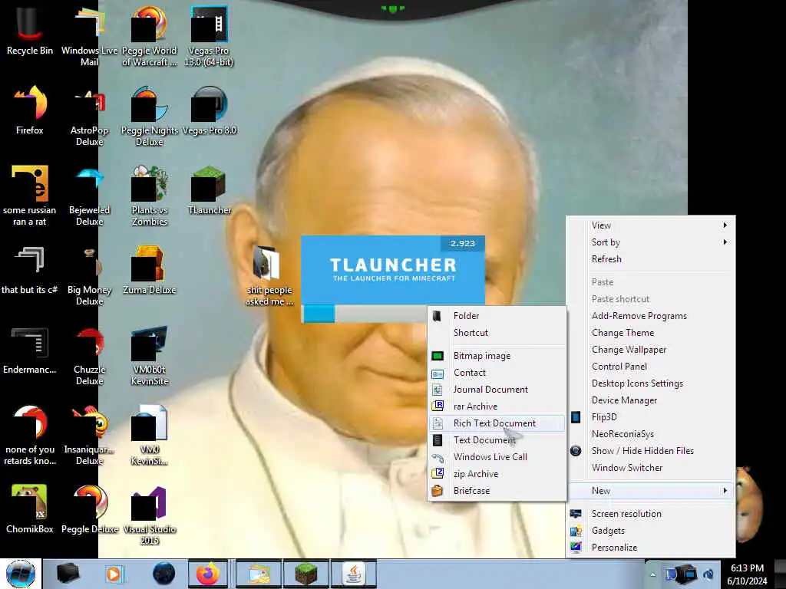The image size is (786, 589).
Task: Create new Rich Text Document
Action: [x=497, y=423]
